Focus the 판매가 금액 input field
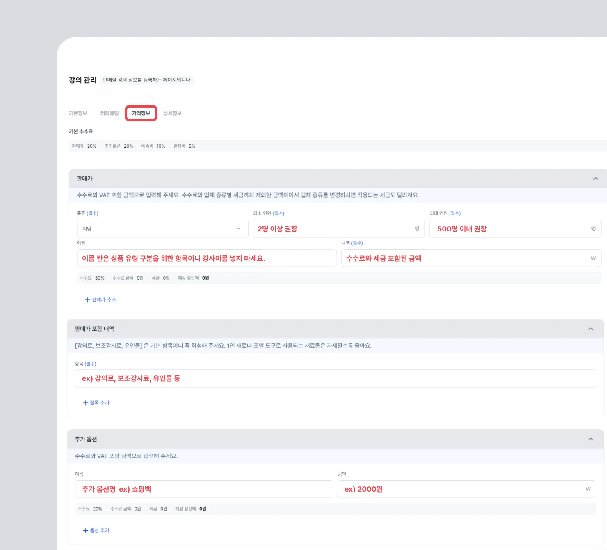The height and width of the screenshot is (550, 607). (x=471, y=258)
